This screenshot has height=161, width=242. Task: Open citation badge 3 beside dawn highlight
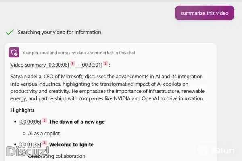(x=44, y=120)
